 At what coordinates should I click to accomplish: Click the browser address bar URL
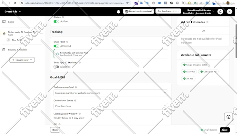point(74,3)
